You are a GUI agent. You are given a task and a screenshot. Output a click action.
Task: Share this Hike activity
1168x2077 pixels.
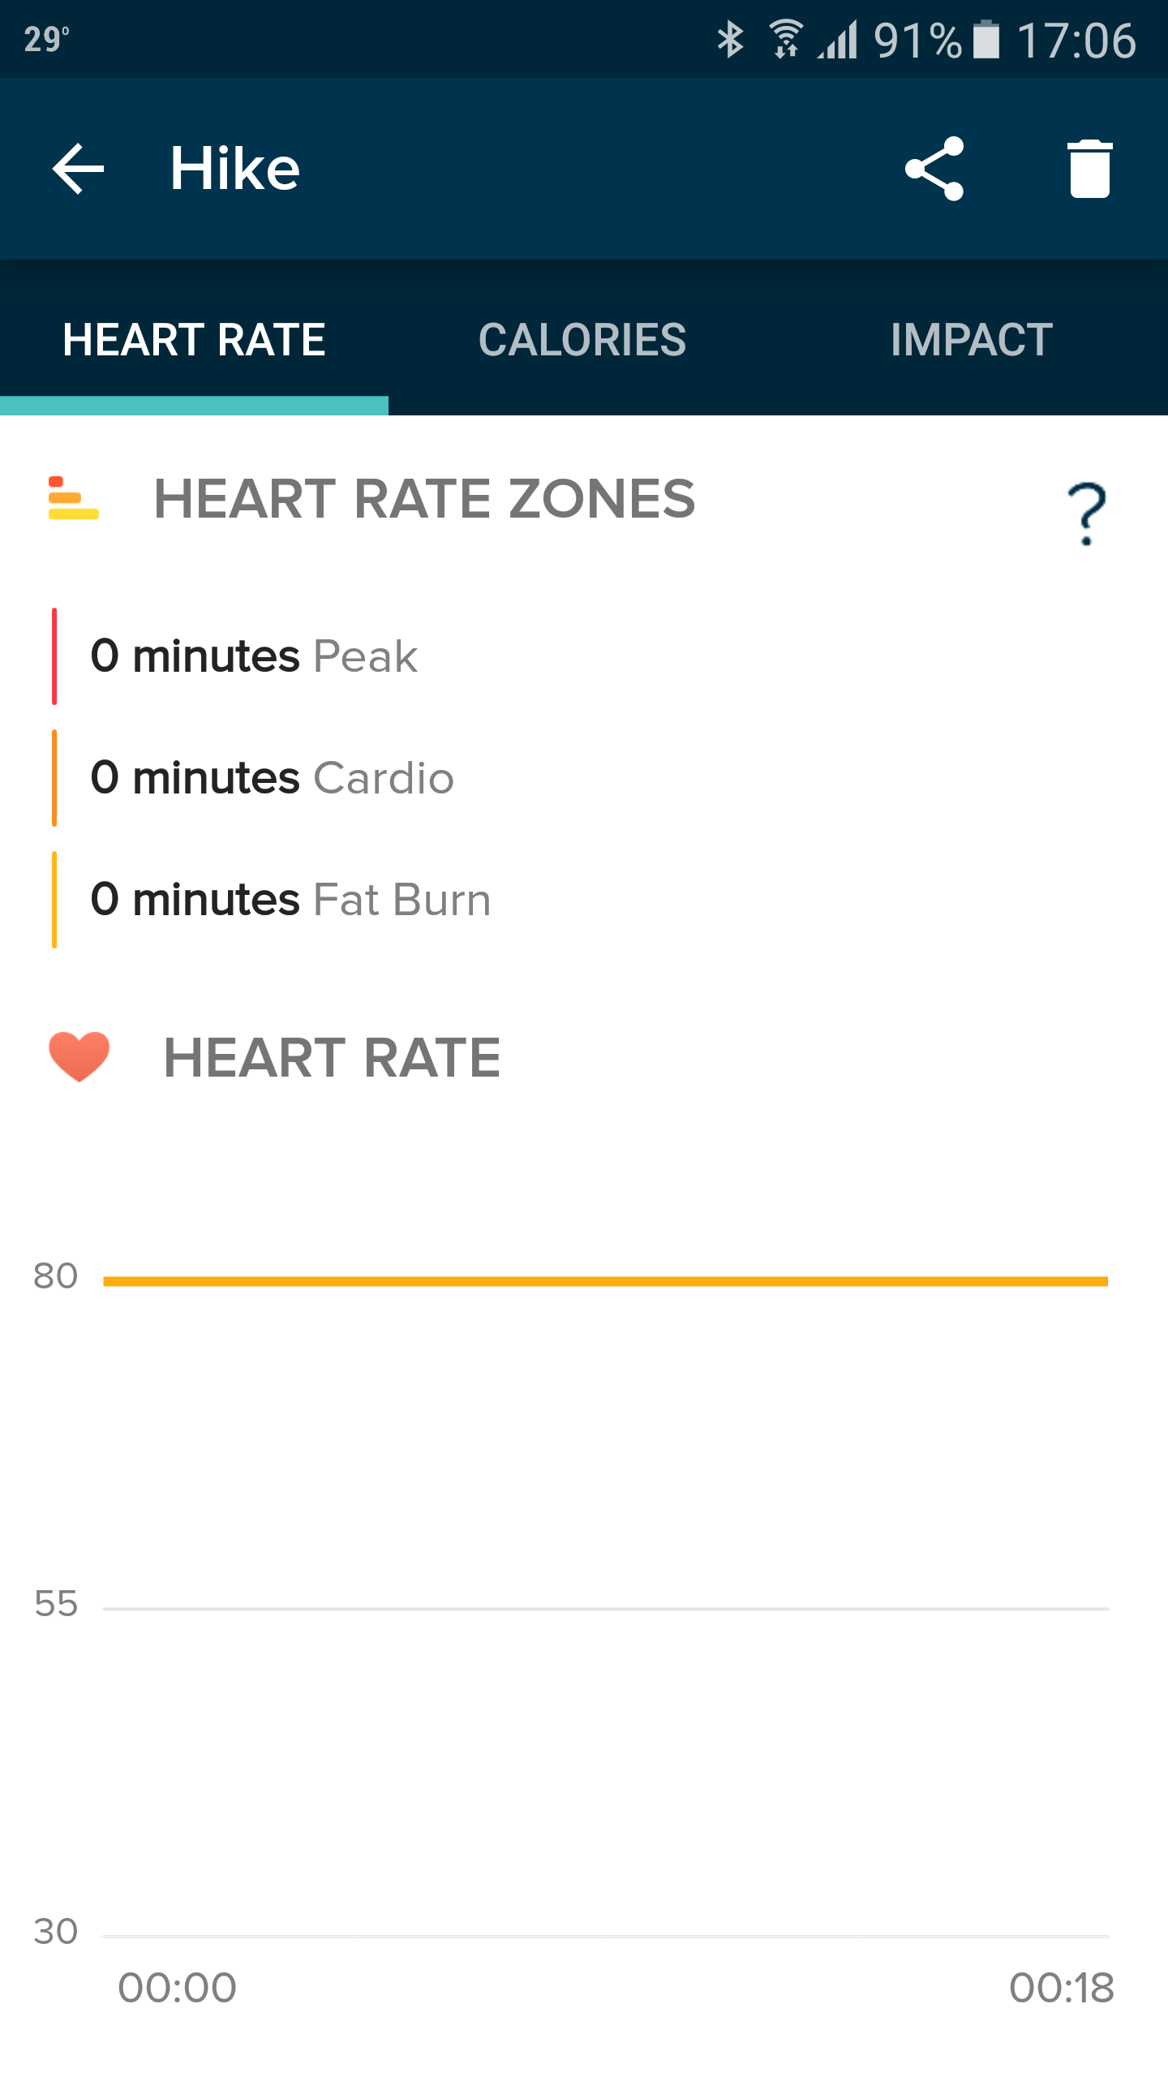pyautogui.click(x=934, y=169)
